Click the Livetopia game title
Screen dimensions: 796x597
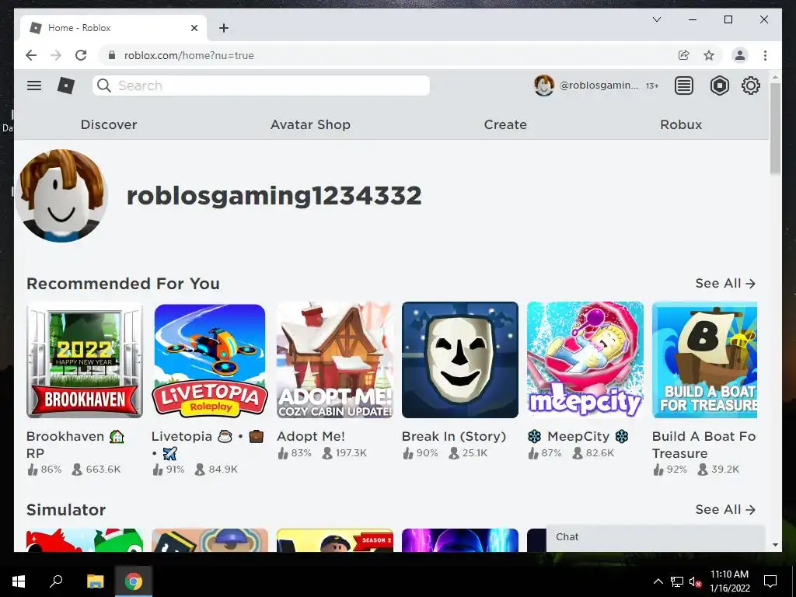click(x=208, y=444)
